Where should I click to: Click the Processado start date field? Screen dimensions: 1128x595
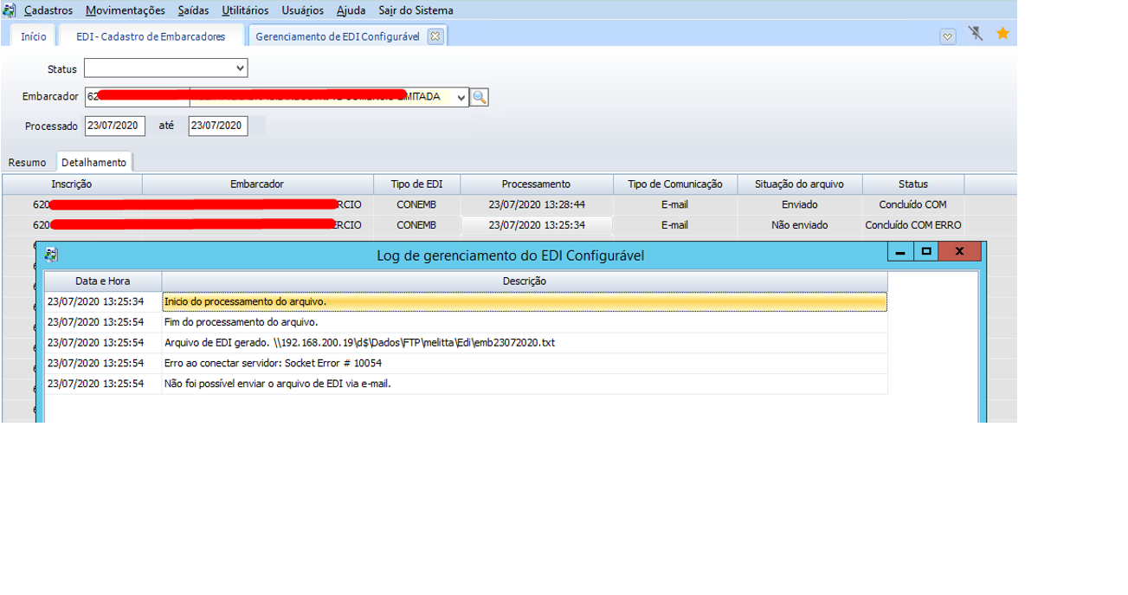[114, 126]
